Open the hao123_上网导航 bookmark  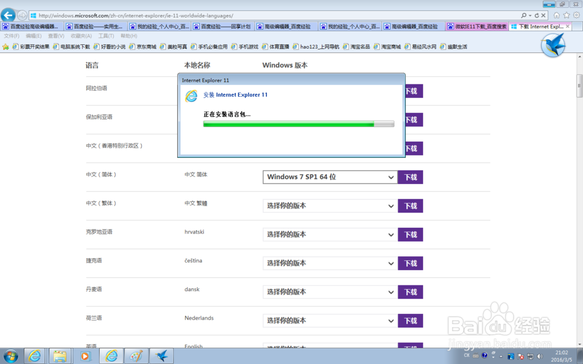(x=316, y=47)
